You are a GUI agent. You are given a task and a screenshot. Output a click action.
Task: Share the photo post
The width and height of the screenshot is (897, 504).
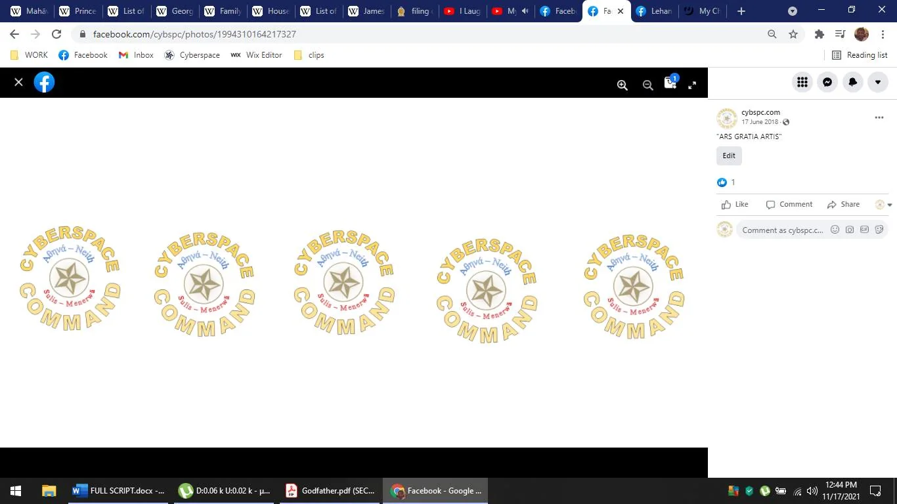click(x=843, y=204)
